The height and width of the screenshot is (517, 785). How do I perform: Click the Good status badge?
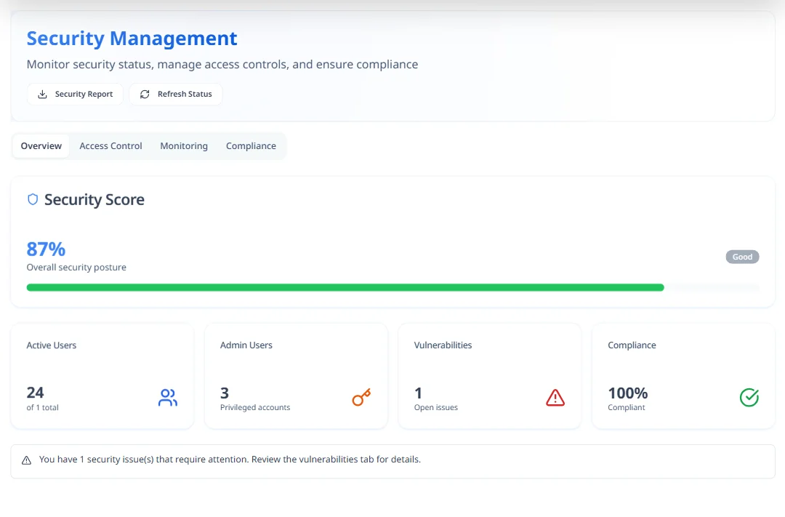[x=742, y=257]
